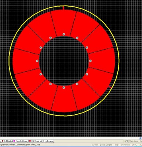
Task: Open the System panel button
Action: click(95, 145)
